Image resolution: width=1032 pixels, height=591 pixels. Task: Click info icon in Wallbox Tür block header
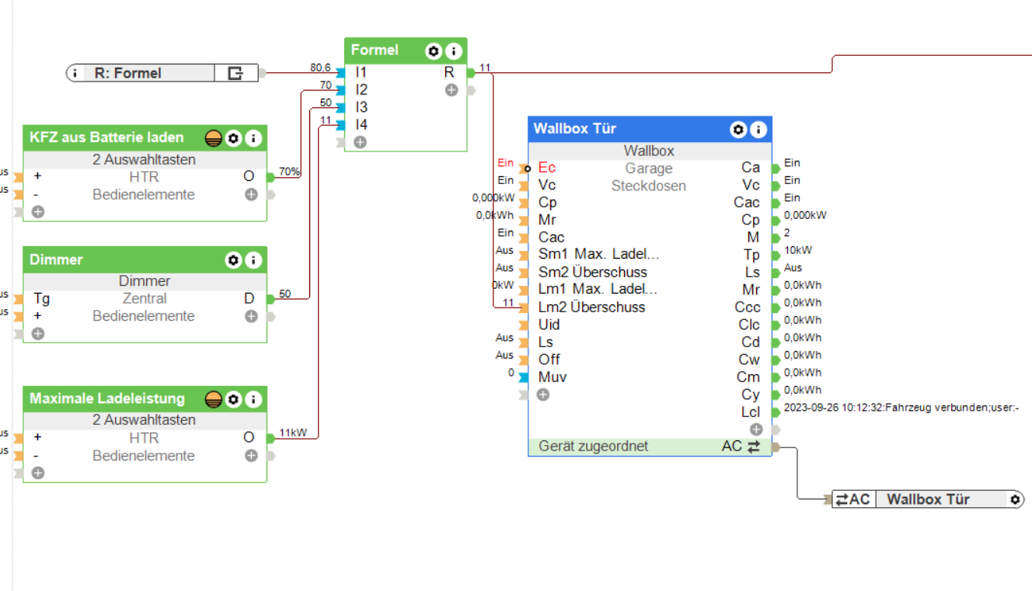tap(758, 130)
